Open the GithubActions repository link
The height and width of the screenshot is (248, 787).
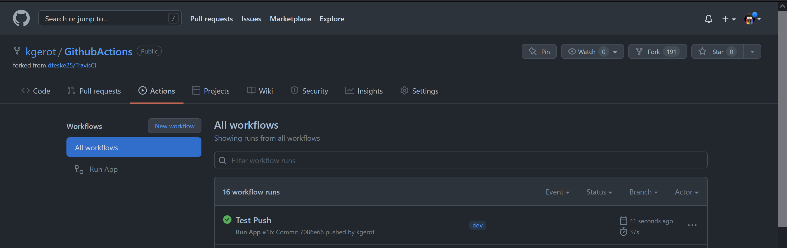coord(98,52)
